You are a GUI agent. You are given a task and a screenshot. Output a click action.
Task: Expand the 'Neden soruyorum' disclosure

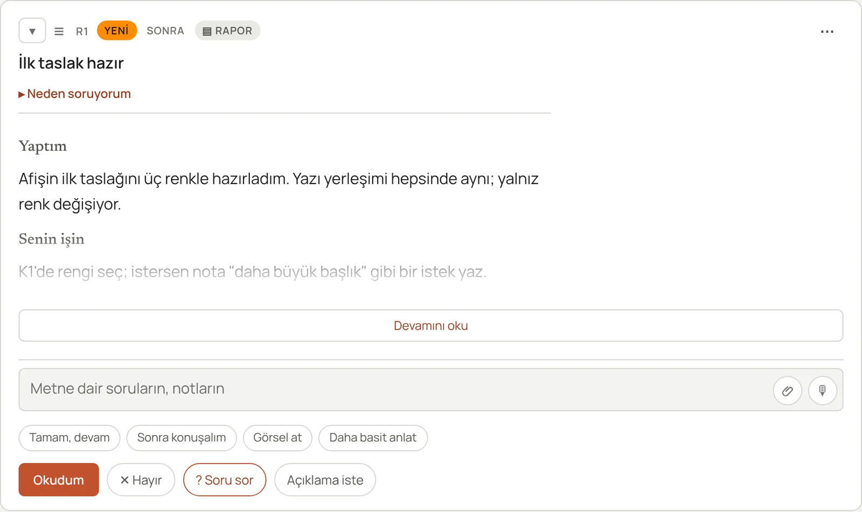(75, 94)
